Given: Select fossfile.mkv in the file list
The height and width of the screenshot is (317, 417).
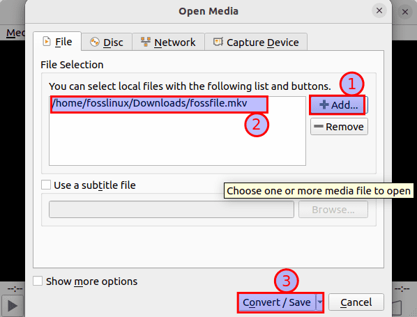Looking at the screenshot, I should (x=159, y=103).
